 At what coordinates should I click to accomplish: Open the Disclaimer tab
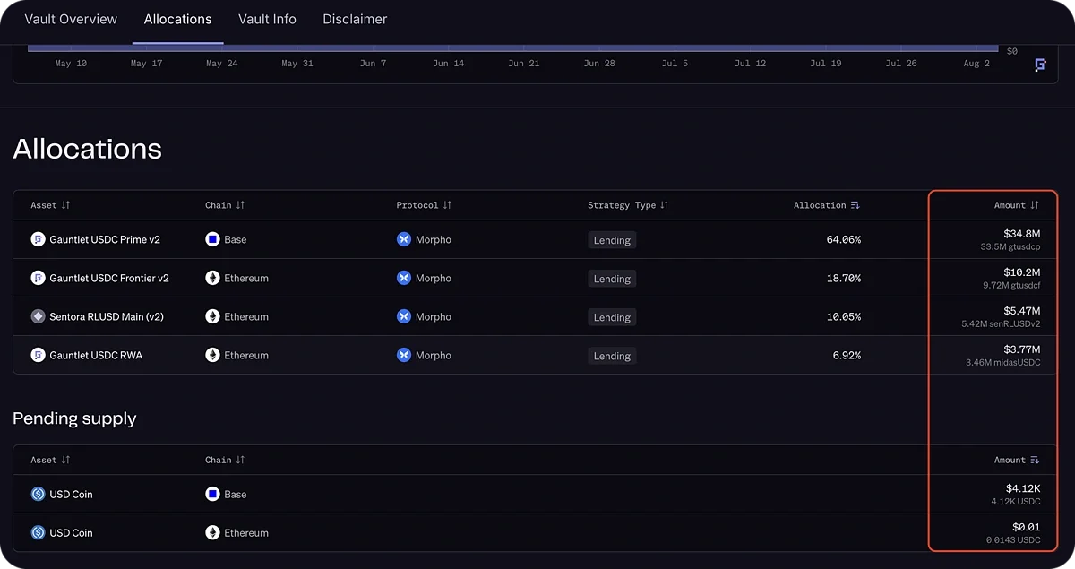(355, 19)
